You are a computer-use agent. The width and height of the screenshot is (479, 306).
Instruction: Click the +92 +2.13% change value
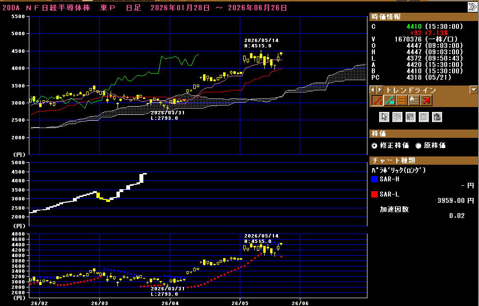click(429, 33)
